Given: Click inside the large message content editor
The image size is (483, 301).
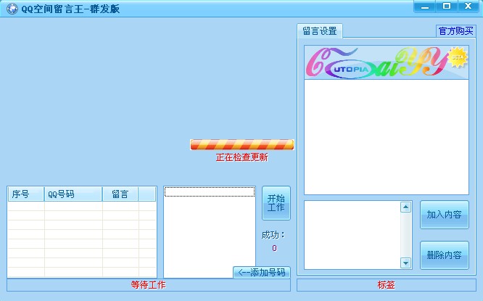Looking at the screenshot, I should coord(387,137).
